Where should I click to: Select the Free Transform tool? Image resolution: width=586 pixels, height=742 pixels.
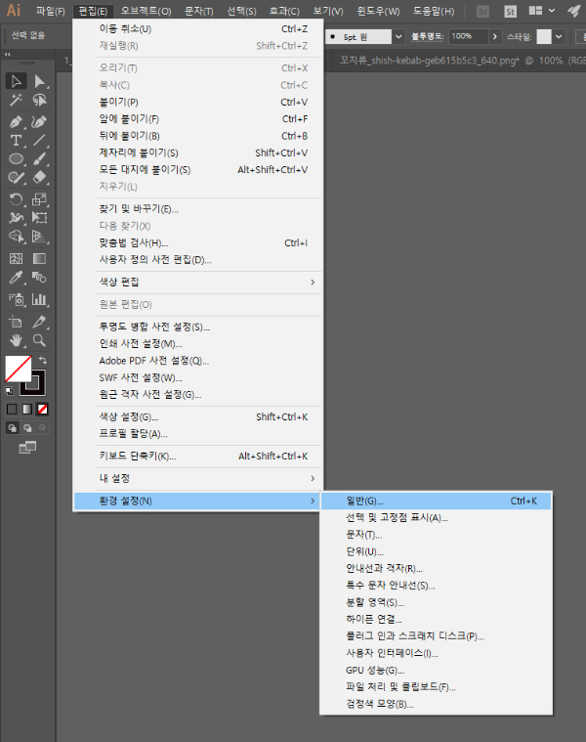pyautogui.click(x=40, y=218)
